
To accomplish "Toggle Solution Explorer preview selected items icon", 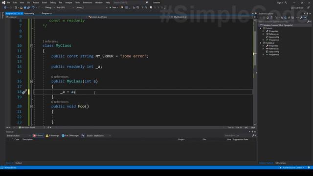I will (x=305, y=18).
